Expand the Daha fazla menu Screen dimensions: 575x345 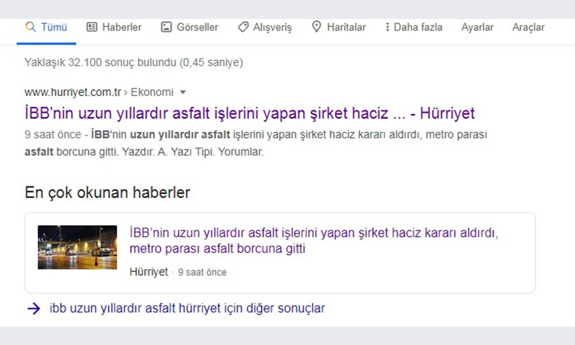[413, 27]
